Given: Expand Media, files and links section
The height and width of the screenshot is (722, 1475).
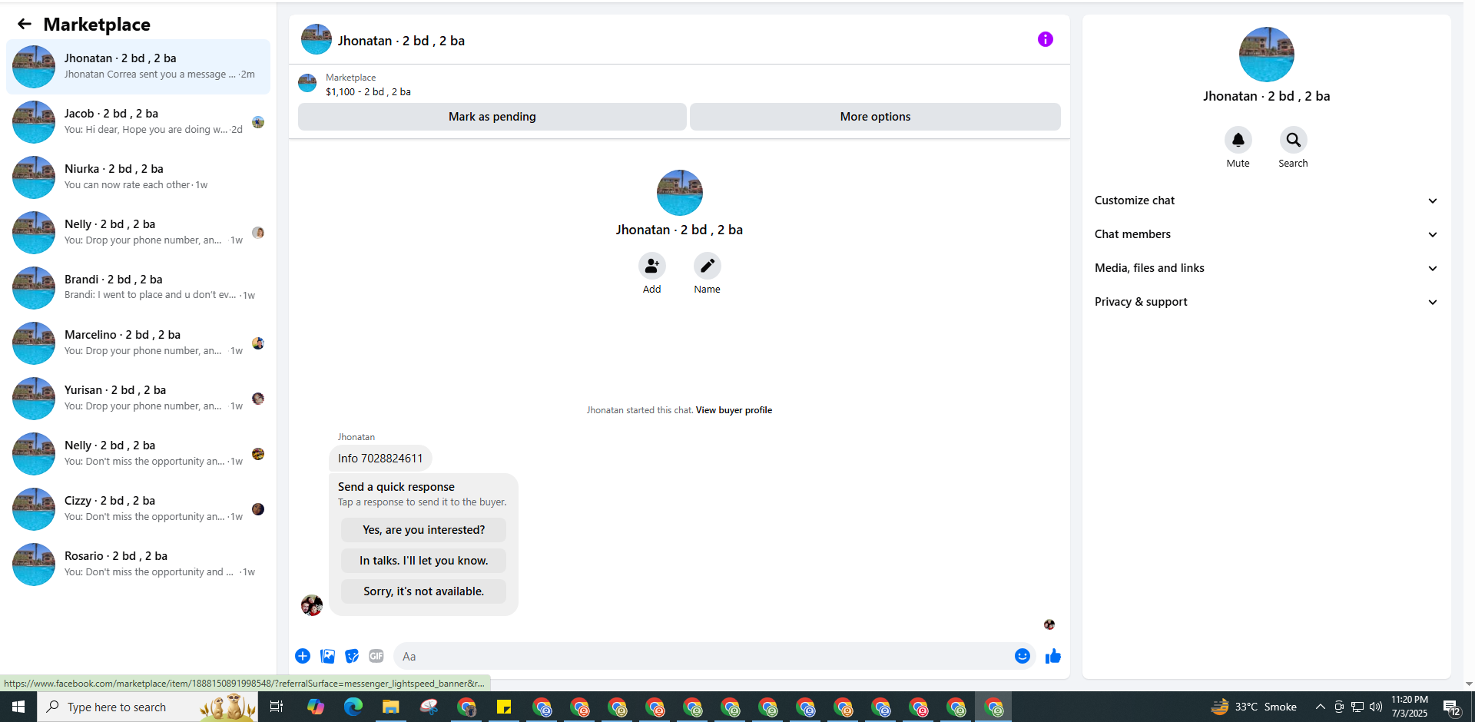Looking at the screenshot, I should click(x=1266, y=268).
